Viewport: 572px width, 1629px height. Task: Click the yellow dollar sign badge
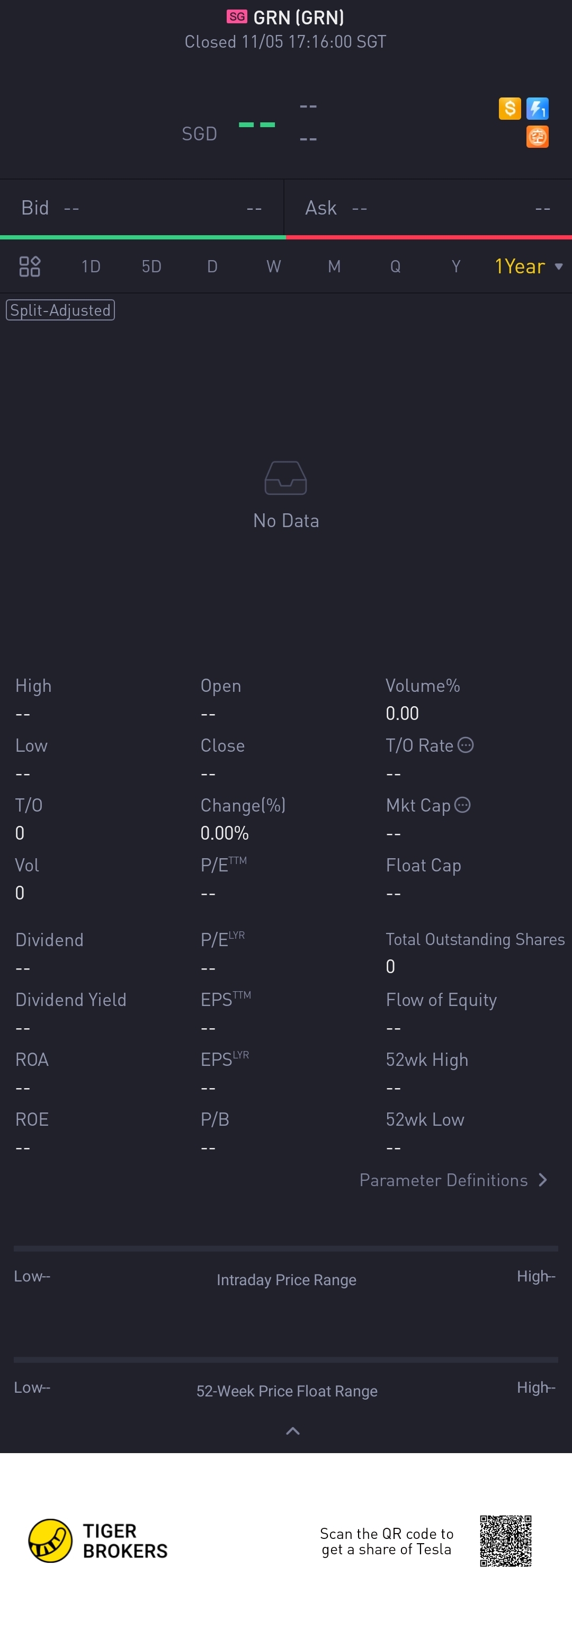[510, 109]
